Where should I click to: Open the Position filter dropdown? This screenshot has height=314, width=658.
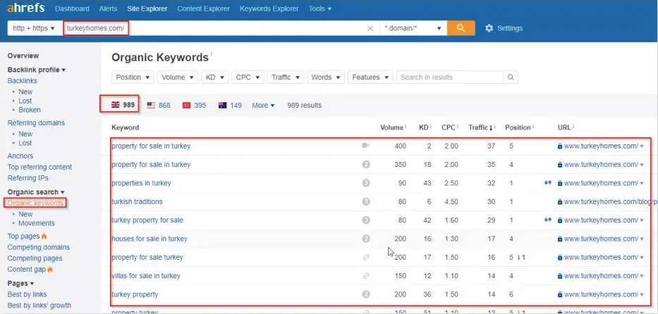[133, 77]
